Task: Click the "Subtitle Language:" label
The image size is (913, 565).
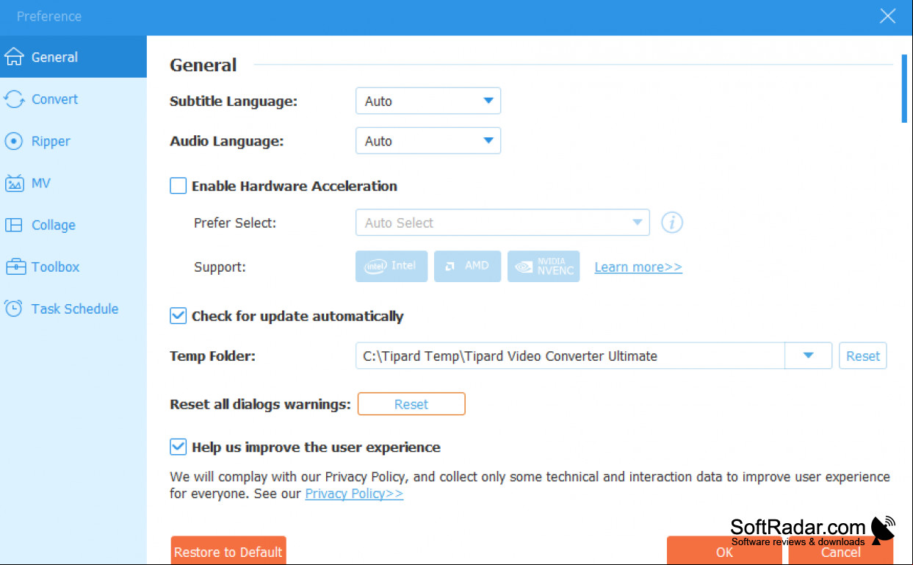Action: pos(234,101)
